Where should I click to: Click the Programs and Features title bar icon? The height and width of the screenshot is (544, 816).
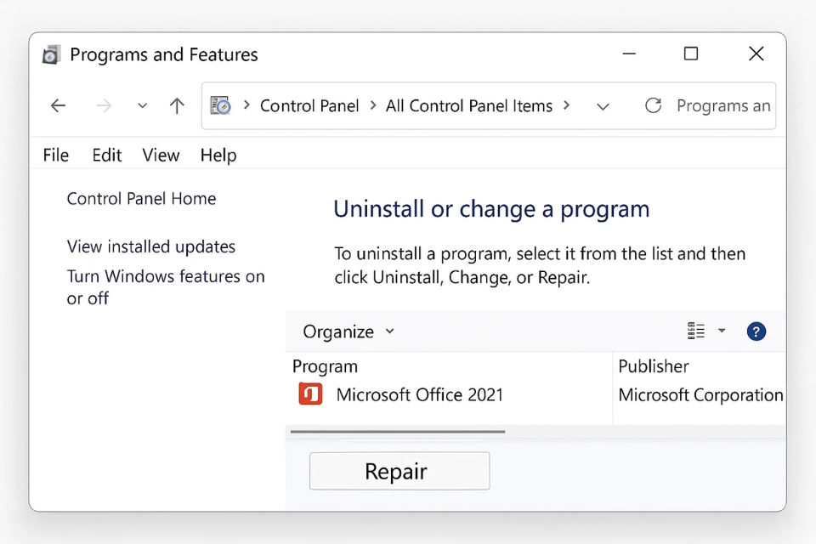pyautogui.click(x=51, y=54)
